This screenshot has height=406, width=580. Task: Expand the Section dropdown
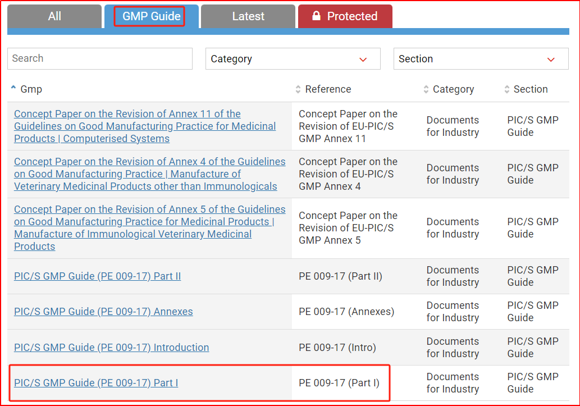tap(481, 59)
